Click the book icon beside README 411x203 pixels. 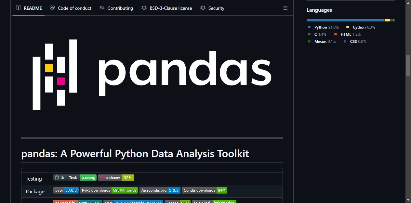(19, 8)
